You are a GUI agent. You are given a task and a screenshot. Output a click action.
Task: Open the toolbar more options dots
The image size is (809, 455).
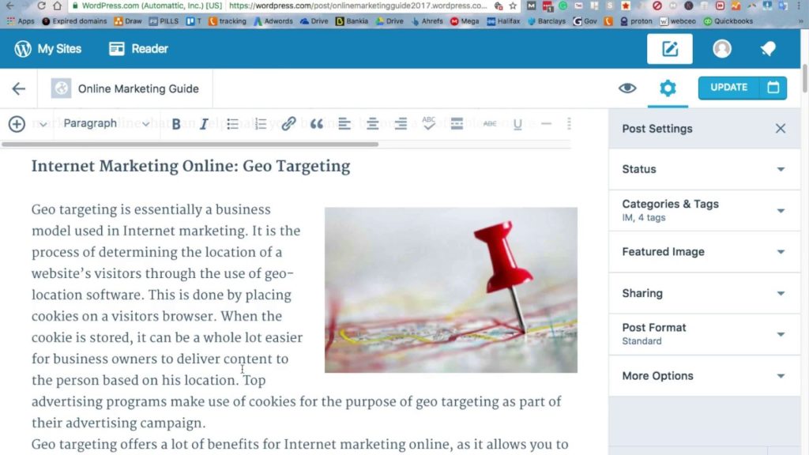tap(569, 123)
